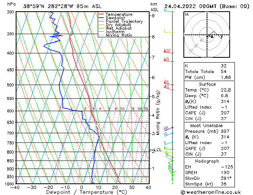The image size is (253, 195).
Task: Select the Wet Adiabat legend entry
Action: click(115, 28)
